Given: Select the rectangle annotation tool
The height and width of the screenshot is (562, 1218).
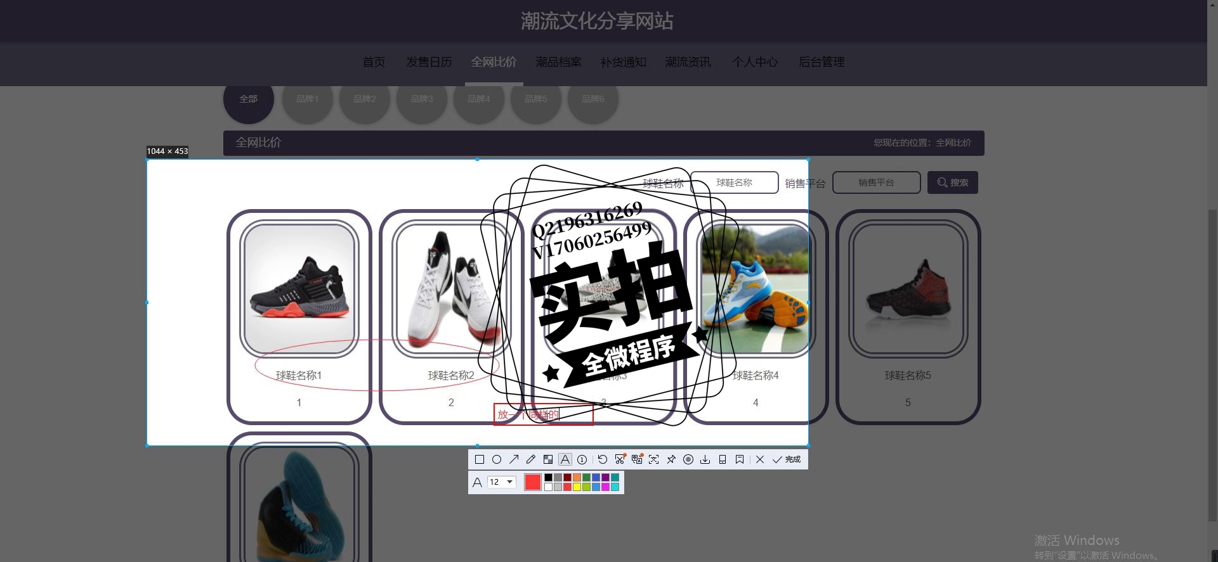Looking at the screenshot, I should click(480, 459).
